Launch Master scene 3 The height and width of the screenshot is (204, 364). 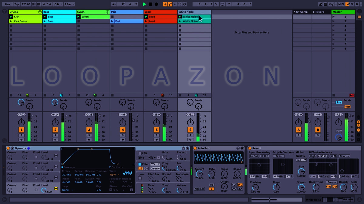pyautogui.click(x=334, y=26)
